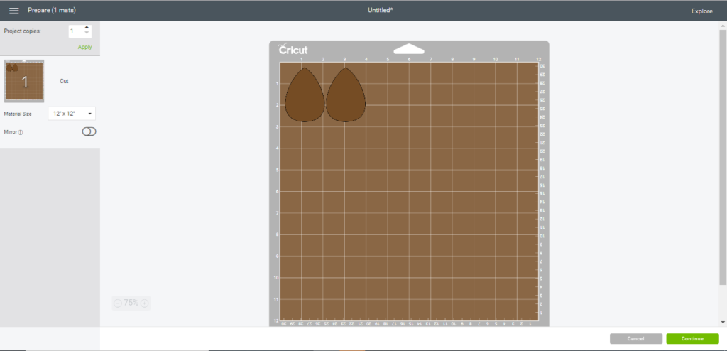Open the hamburger menu
Image resolution: width=727 pixels, height=351 pixels.
click(13, 11)
